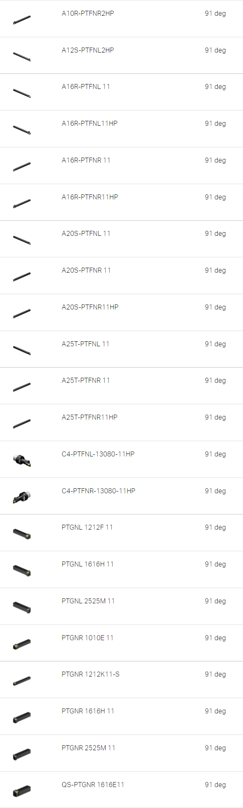Click the PTGNL 1212F 11 shank tool icon
This screenshot has width=243, height=808.
point(22,533)
